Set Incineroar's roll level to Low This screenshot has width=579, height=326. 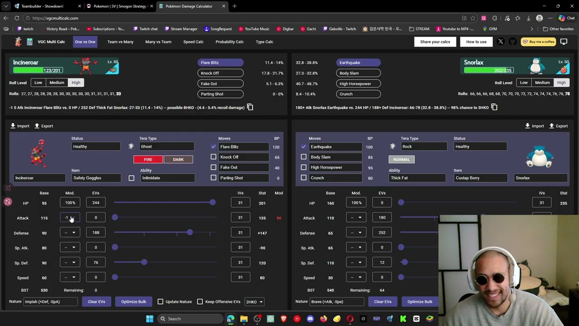(38, 82)
